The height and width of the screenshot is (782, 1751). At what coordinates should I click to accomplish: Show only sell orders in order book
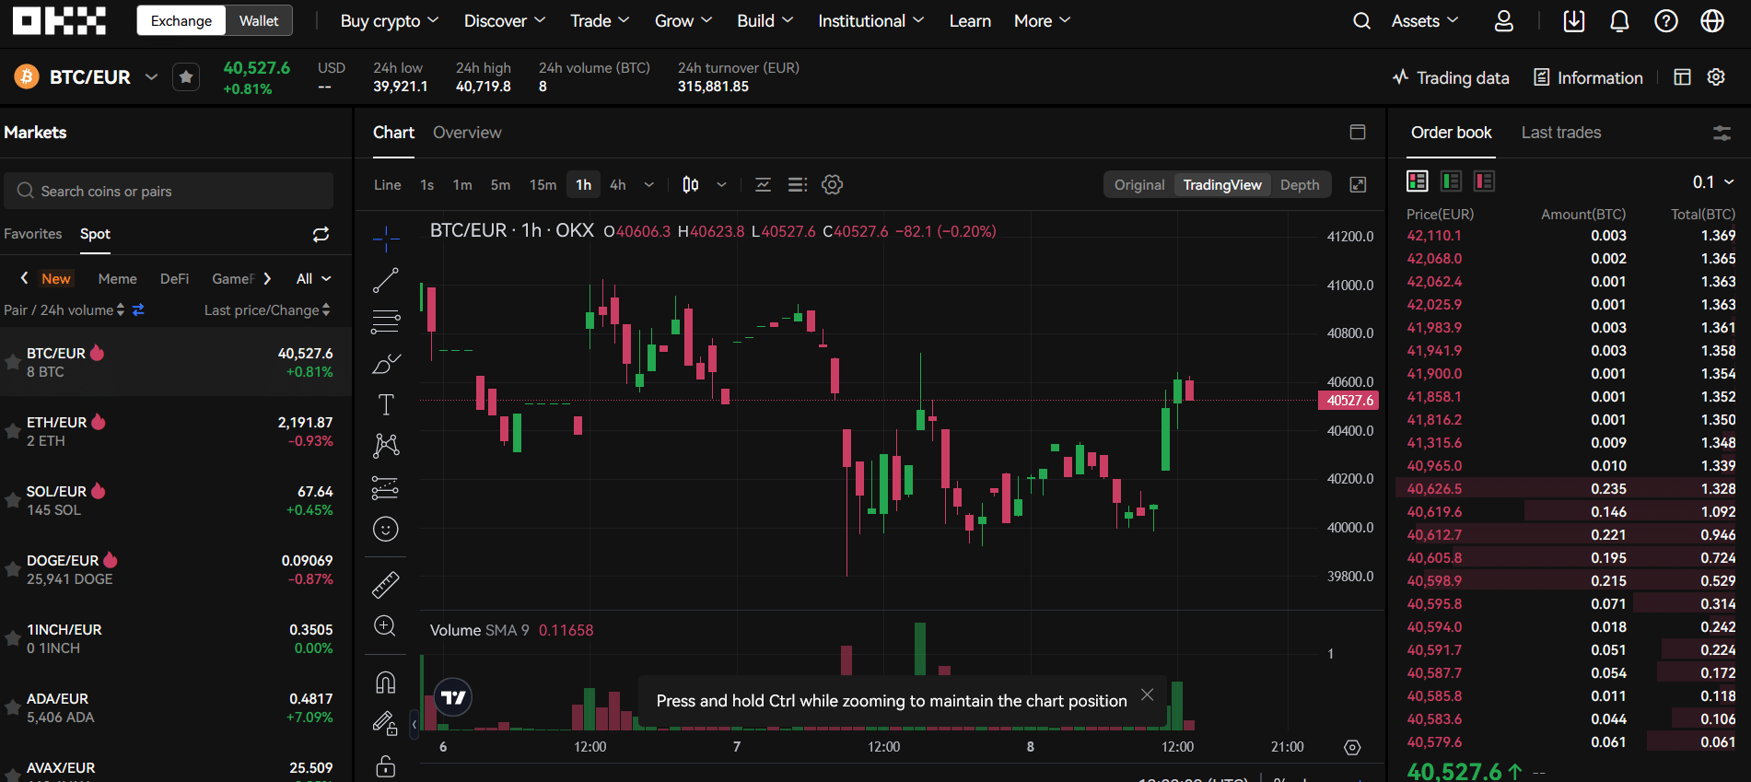(x=1484, y=181)
